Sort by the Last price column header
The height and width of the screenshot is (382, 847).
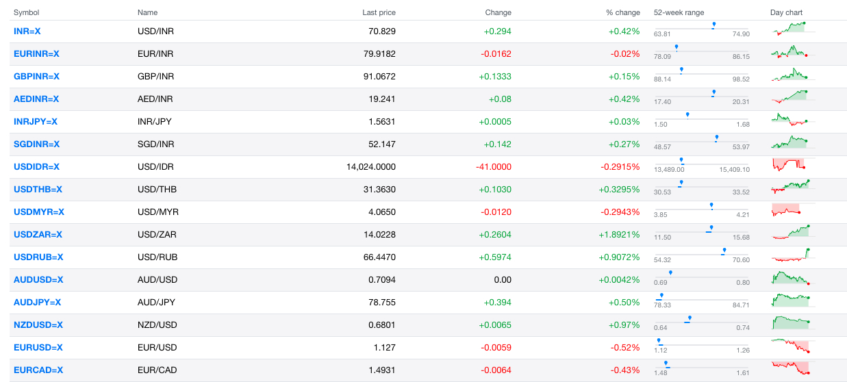(379, 12)
